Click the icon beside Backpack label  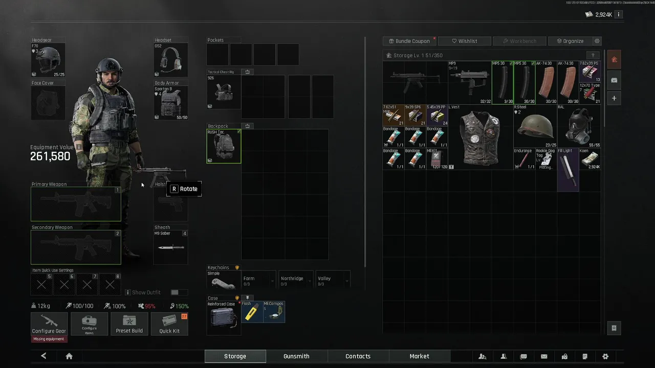[247, 126]
